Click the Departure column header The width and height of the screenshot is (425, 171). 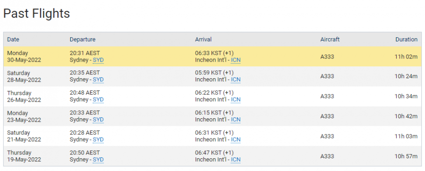click(82, 40)
